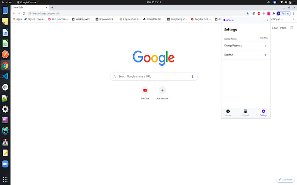
Task: Select the New Tab browser tab
Action: tap(30, 7)
